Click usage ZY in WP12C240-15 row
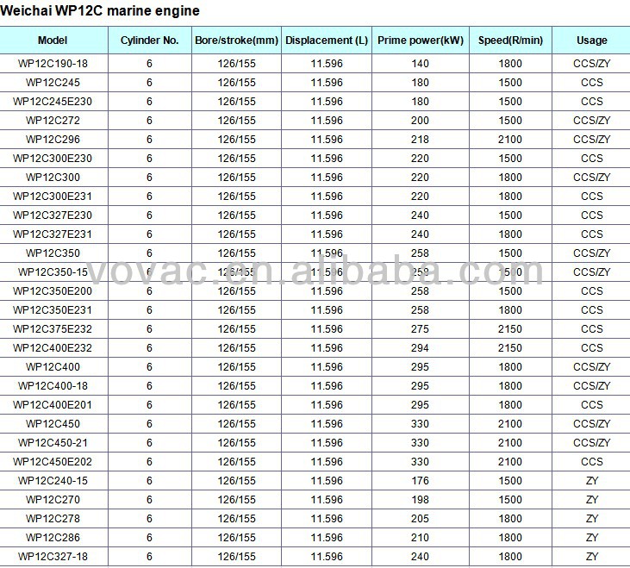The height and width of the screenshot is (568, 630). pyautogui.click(x=592, y=480)
